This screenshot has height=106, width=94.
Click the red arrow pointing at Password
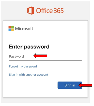[40, 56]
